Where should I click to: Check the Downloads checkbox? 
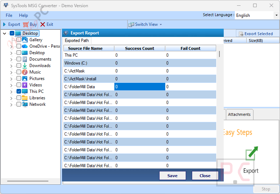[19, 66]
